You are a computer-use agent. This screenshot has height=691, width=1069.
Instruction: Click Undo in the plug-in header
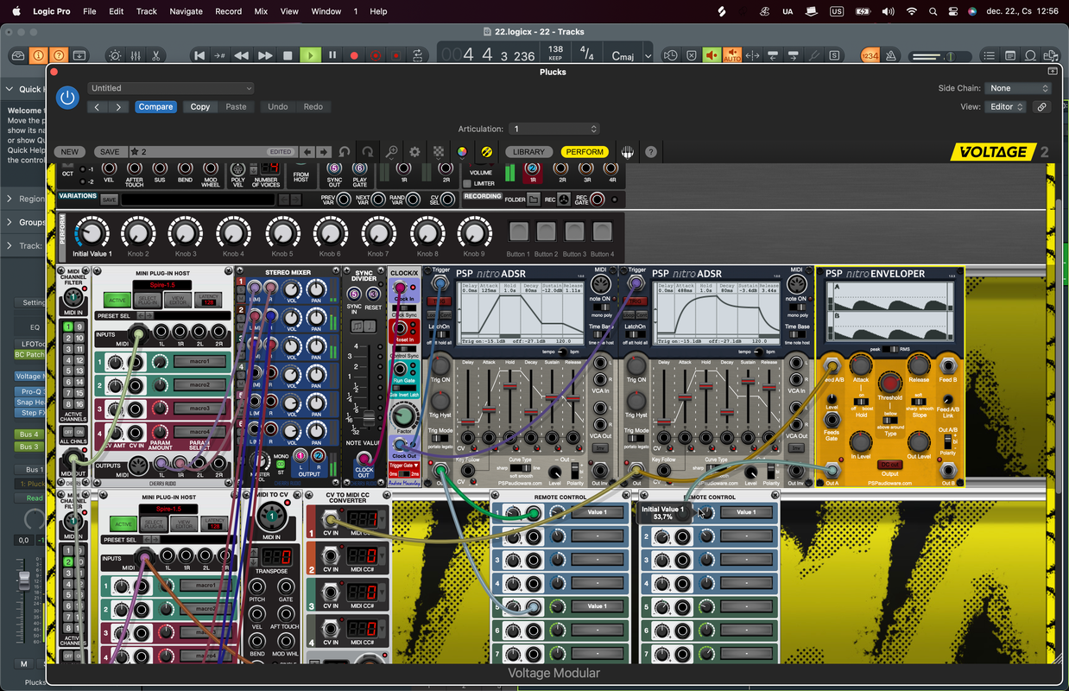tap(277, 107)
